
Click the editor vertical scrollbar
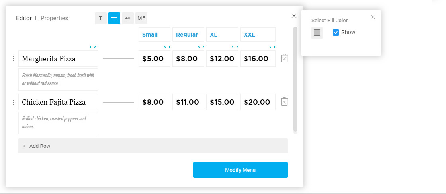pos(295,80)
